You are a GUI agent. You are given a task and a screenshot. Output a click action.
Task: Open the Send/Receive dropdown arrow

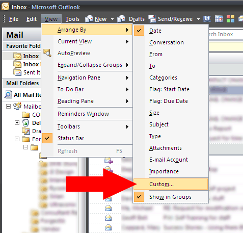point(198,19)
